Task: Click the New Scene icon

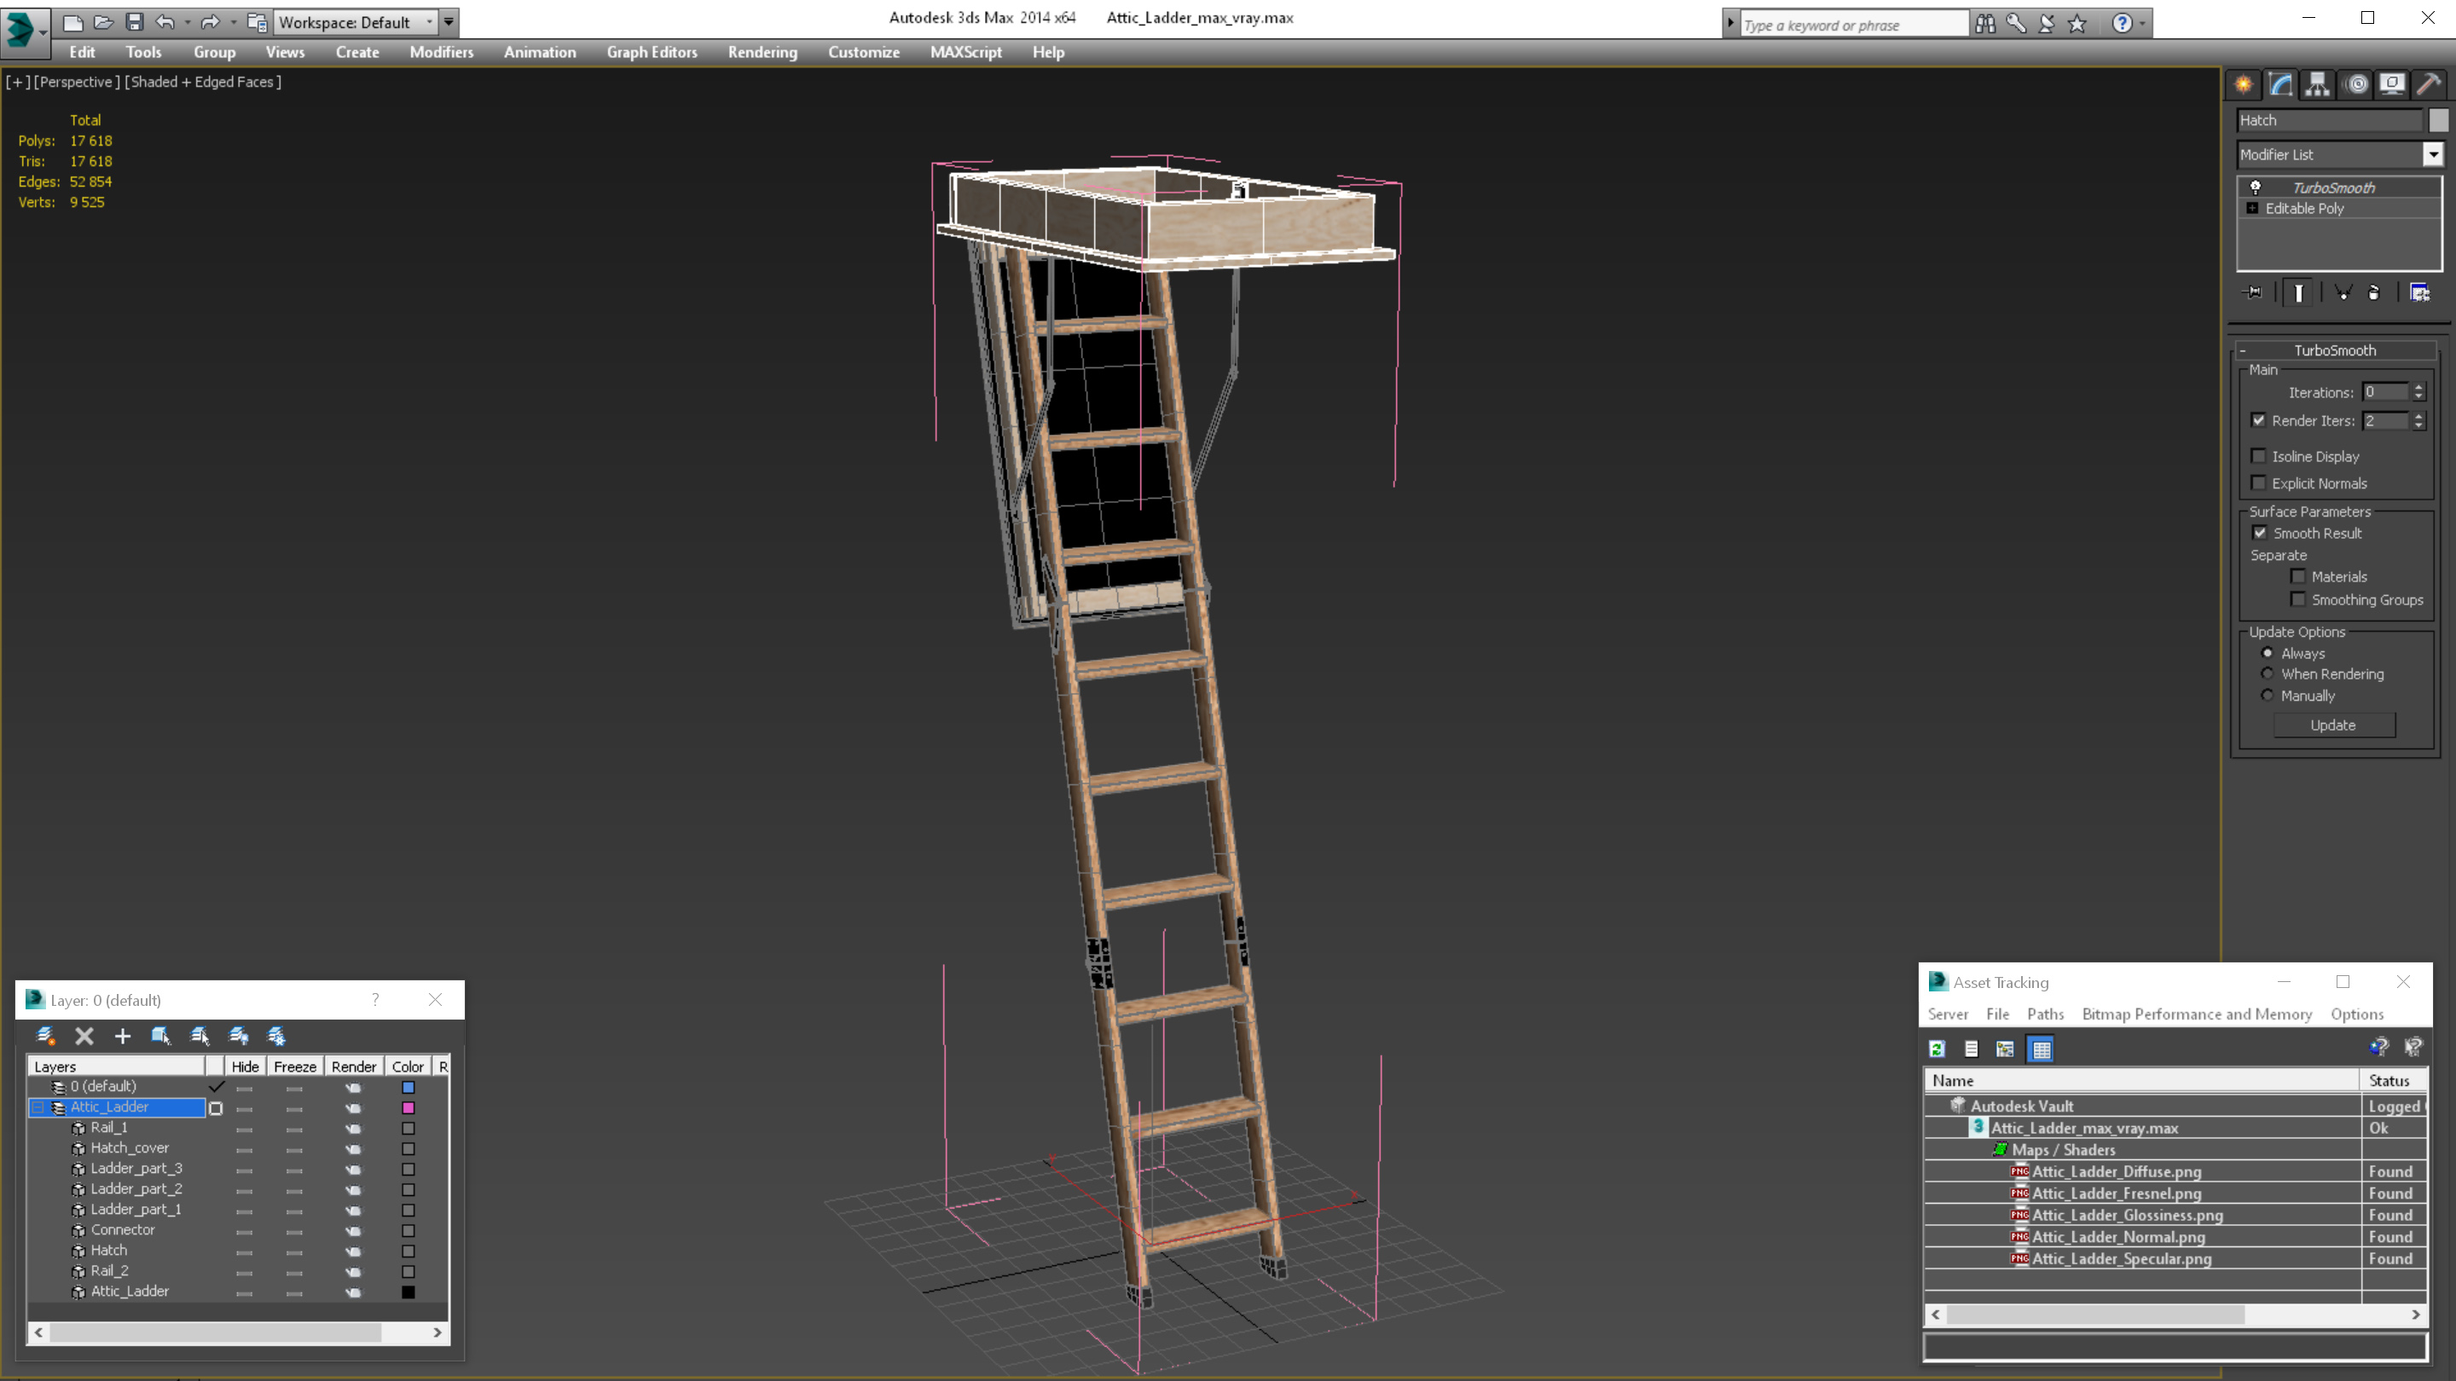Action: [73, 22]
